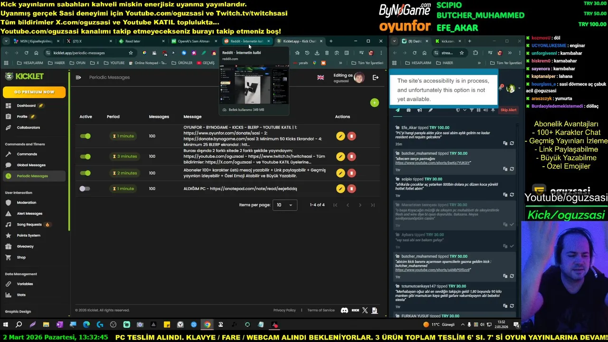Disable the OYUNFOR - BYNOGAME message toggle
Viewport: 608px width, 342px height.
[85, 136]
